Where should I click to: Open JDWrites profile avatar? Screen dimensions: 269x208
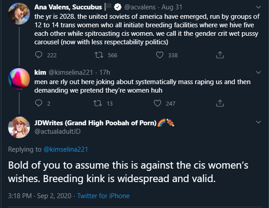[x=19, y=127]
